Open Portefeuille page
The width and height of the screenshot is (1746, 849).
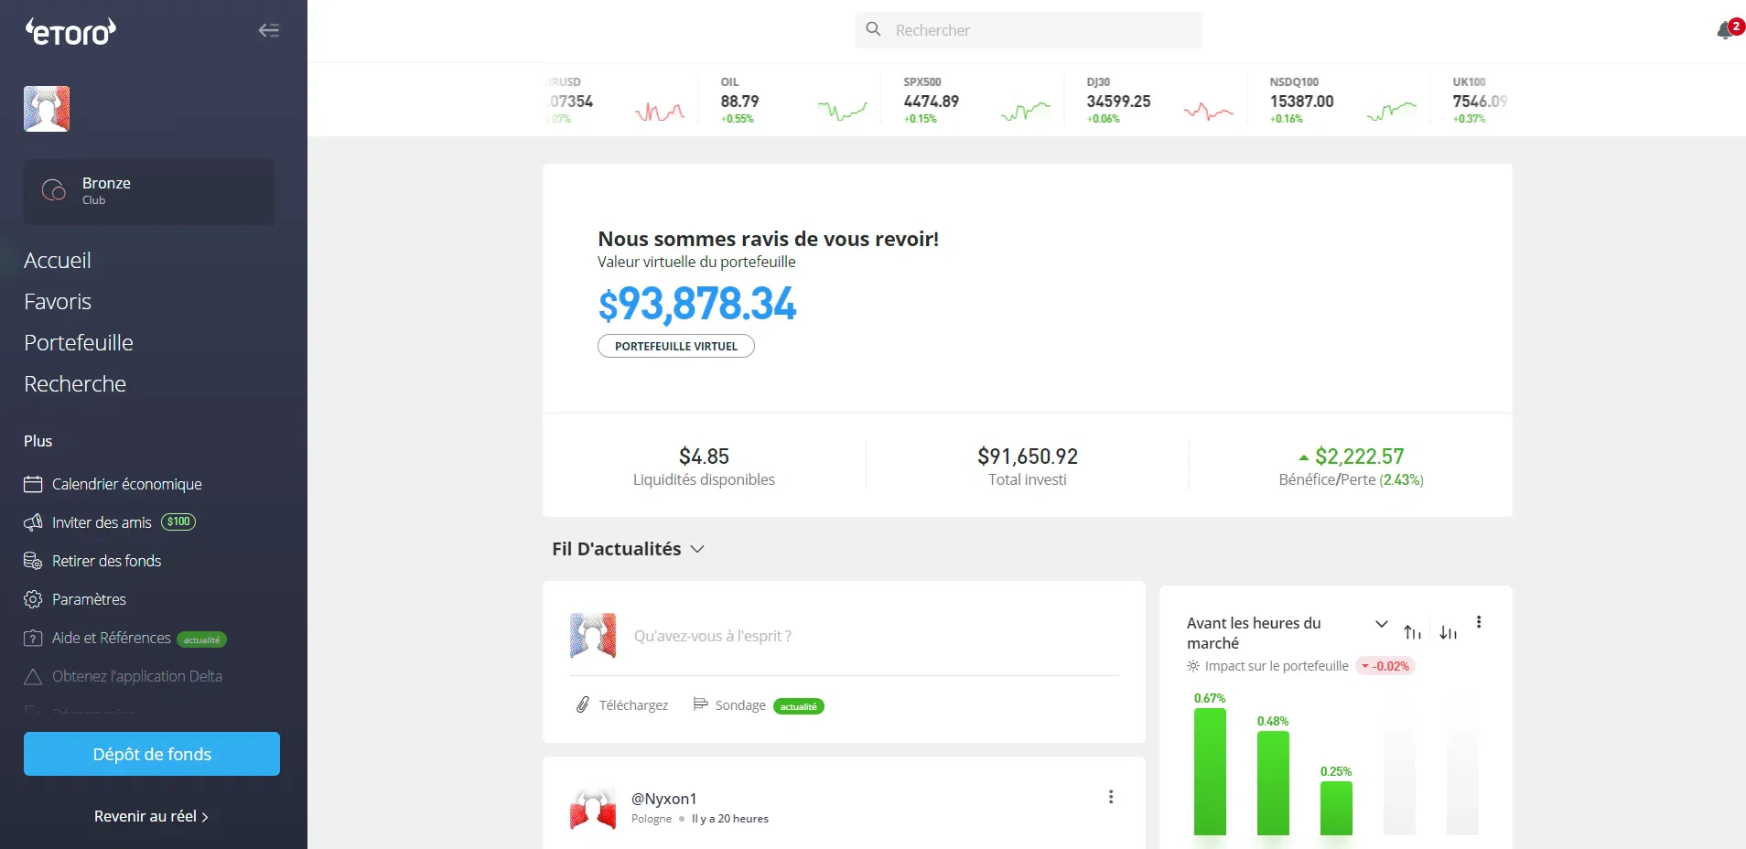(79, 343)
